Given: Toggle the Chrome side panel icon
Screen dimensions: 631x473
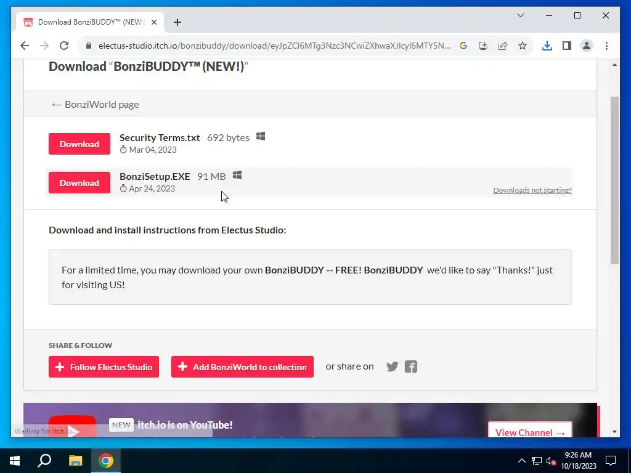Looking at the screenshot, I should tap(567, 46).
